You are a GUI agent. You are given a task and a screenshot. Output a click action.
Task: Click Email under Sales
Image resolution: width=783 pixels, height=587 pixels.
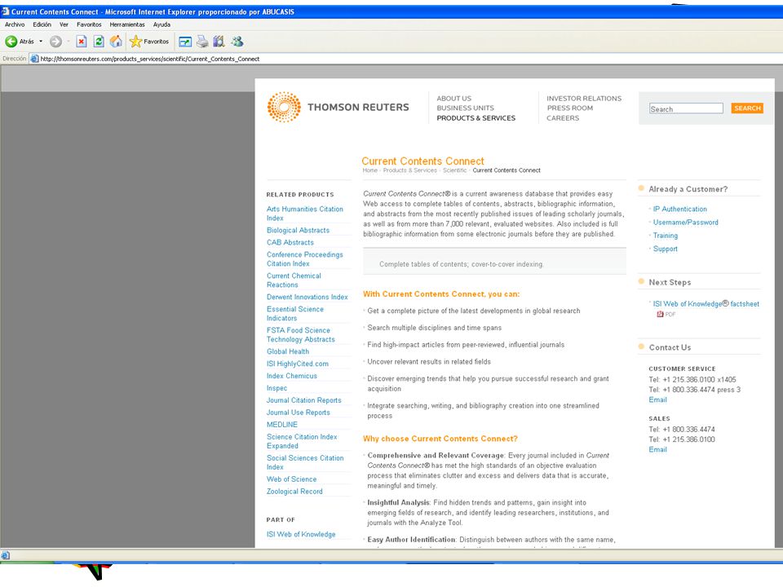[x=657, y=450]
